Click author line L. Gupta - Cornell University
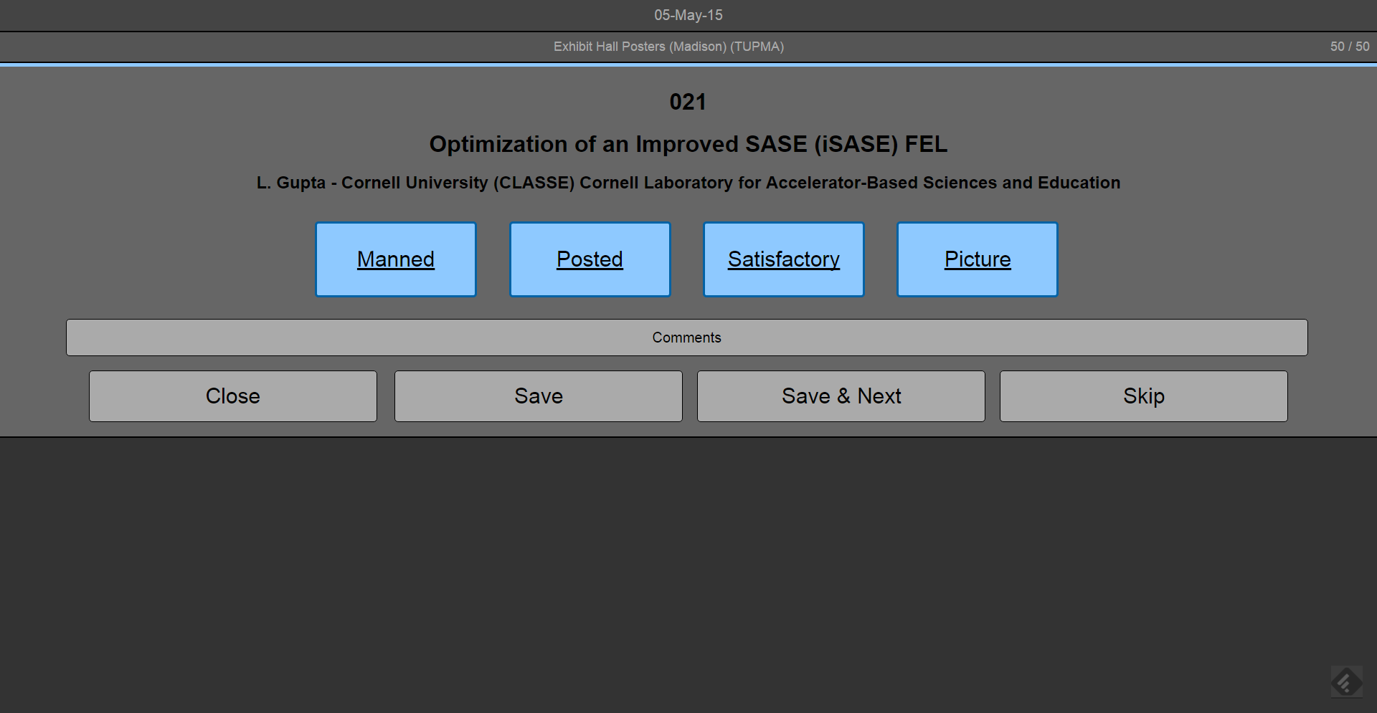1377x713 pixels. pyautogui.click(x=688, y=183)
